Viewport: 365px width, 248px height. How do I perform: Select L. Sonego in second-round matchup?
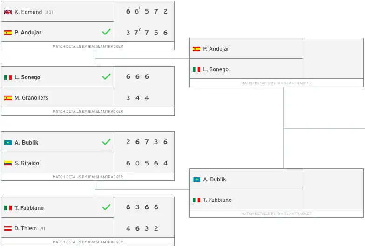click(x=216, y=69)
